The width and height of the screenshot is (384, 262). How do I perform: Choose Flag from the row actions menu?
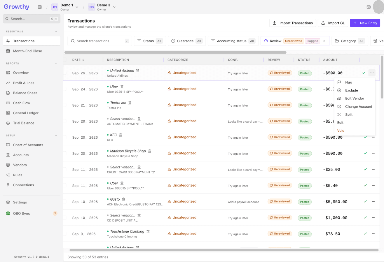pyautogui.click(x=355, y=82)
